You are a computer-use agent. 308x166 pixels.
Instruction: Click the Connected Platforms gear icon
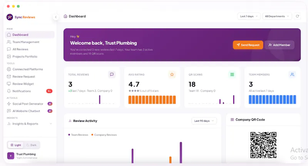pos(9,69)
